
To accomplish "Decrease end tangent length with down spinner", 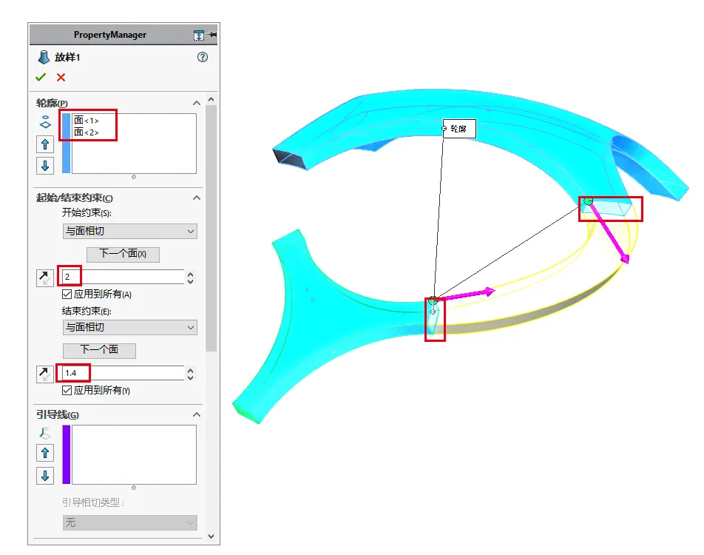I will (x=190, y=377).
